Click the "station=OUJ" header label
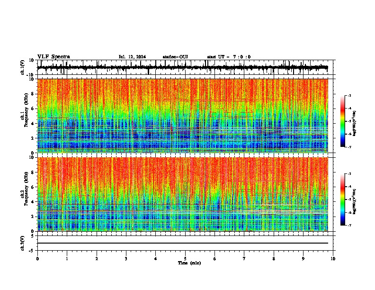Screen dimensions: 375x290 click(175, 57)
